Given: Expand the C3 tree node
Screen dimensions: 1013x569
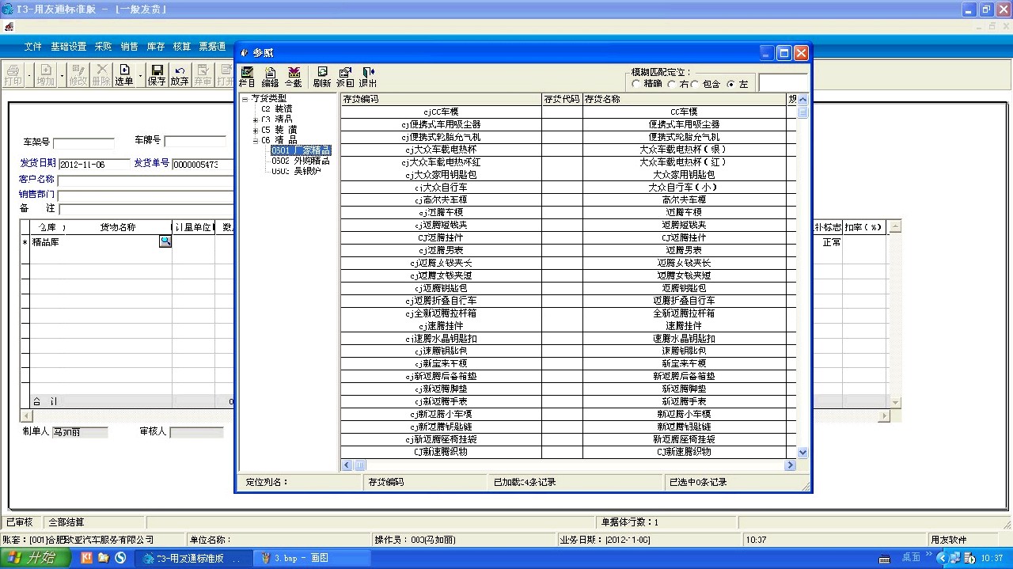Looking at the screenshot, I should click(x=256, y=119).
